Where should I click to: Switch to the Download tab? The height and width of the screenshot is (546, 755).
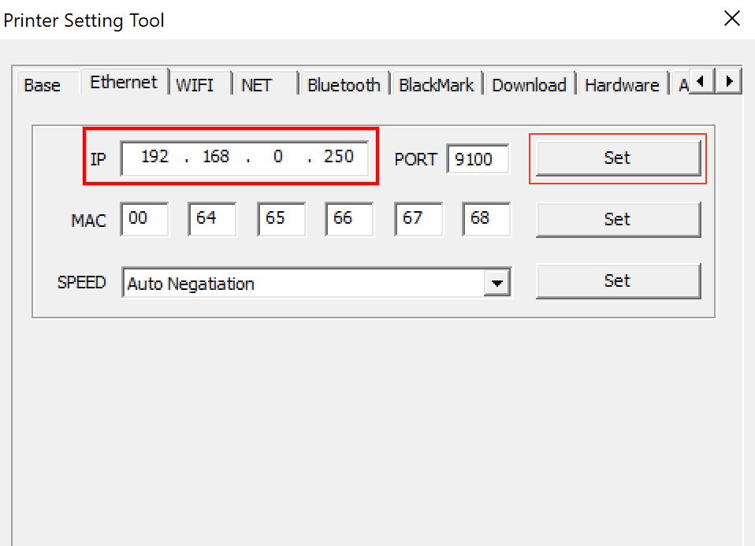[x=529, y=85]
